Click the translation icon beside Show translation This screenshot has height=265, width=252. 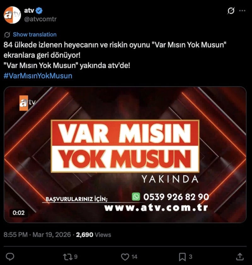(7, 35)
